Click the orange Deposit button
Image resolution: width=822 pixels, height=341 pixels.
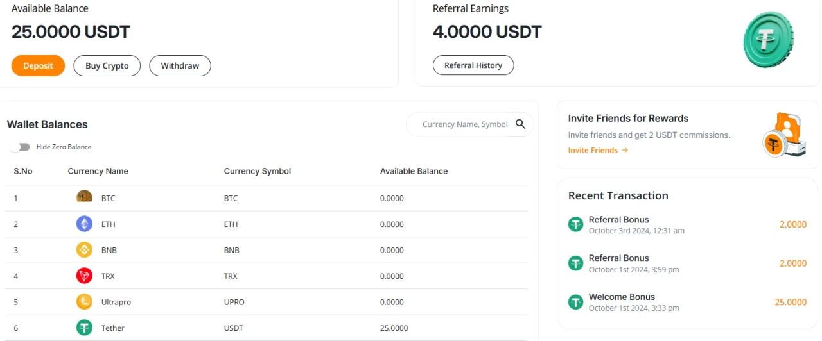click(x=38, y=65)
